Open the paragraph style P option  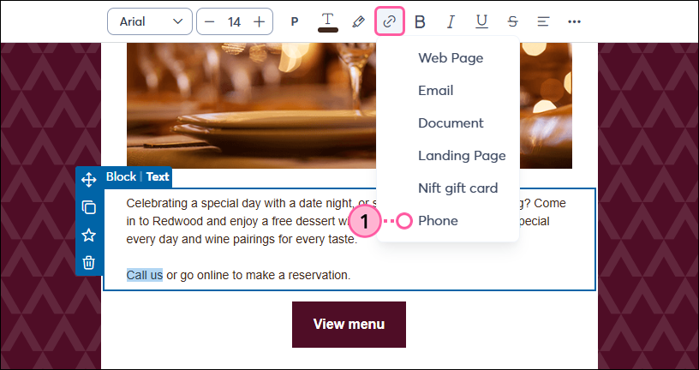pos(294,21)
